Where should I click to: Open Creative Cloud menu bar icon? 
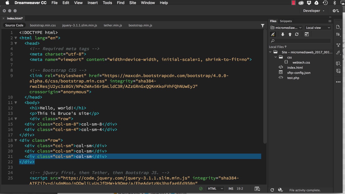point(301,3)
